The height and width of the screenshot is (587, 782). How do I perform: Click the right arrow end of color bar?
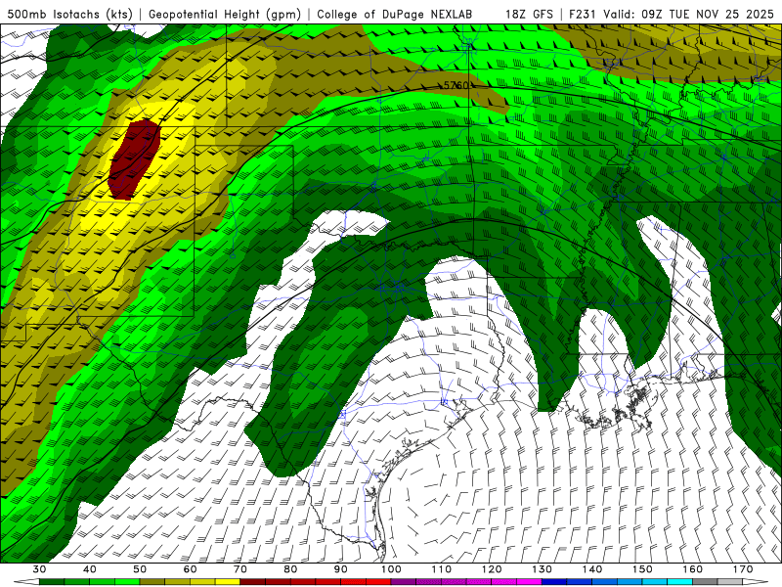point(756,582)
